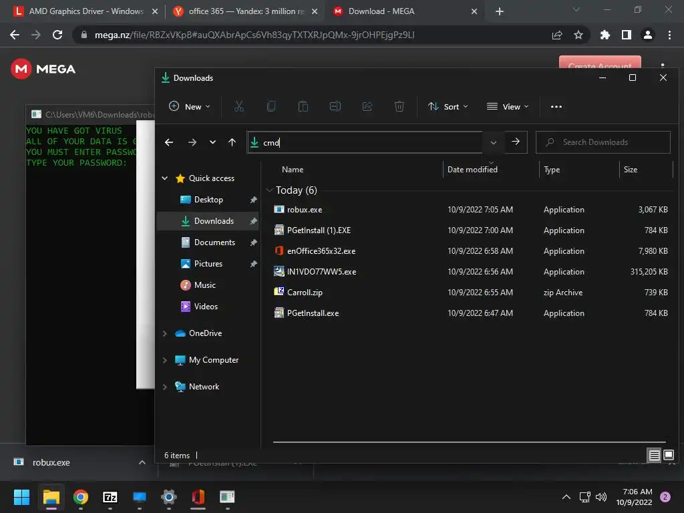Click the Go-to arrow next to address bar
Image resolution: width=684 pixels, height=513 pixels.
tap(516, 142)
